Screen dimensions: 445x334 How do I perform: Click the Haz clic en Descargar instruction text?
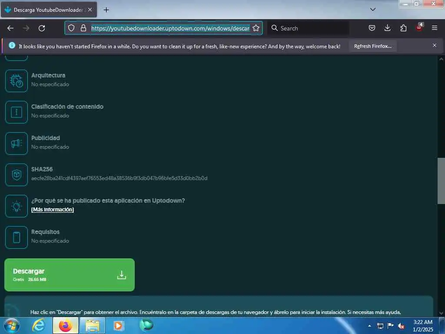point(216,312)
